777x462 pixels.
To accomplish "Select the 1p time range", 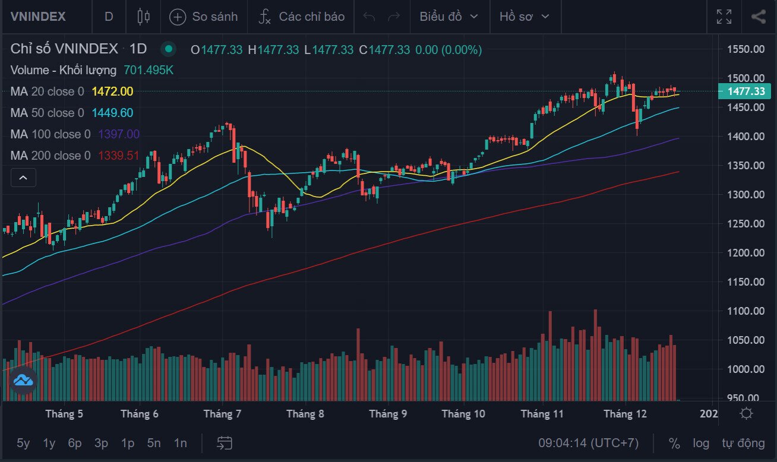I will pos(128,443).
